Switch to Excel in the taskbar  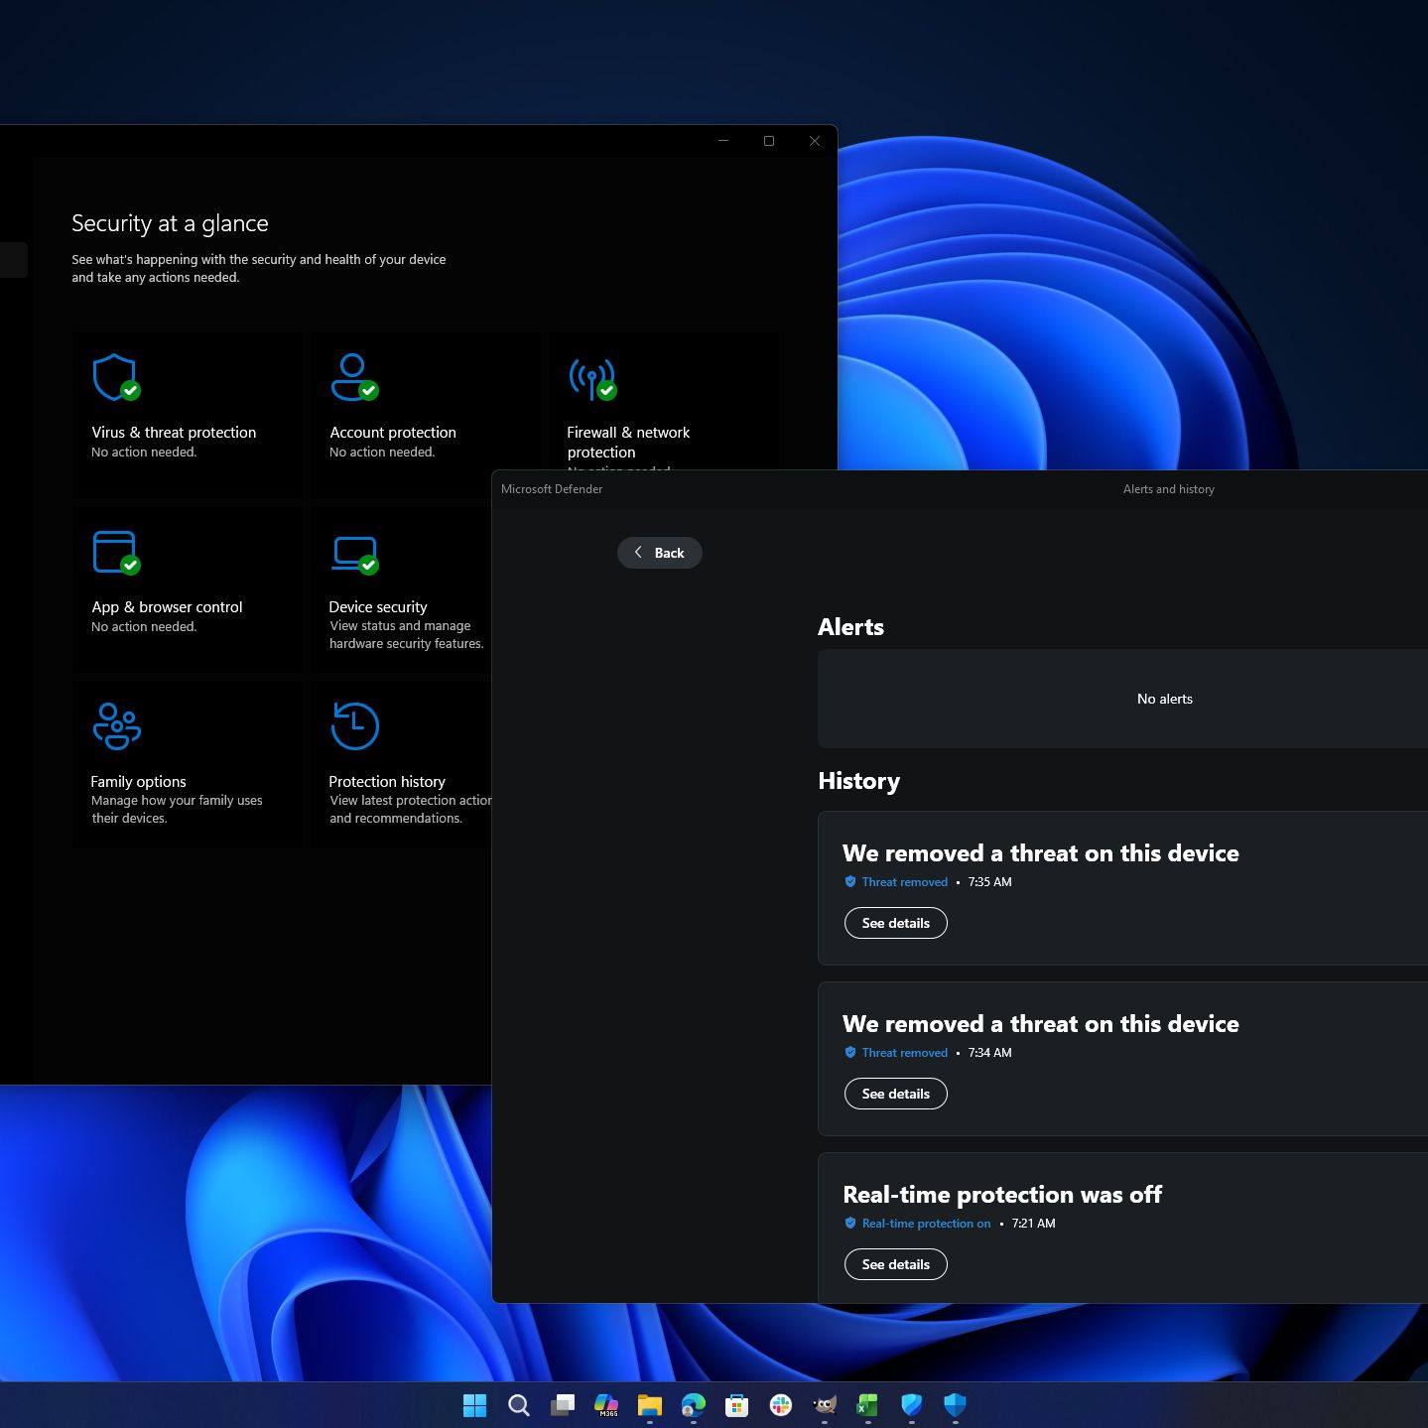tap(868, 1404)
